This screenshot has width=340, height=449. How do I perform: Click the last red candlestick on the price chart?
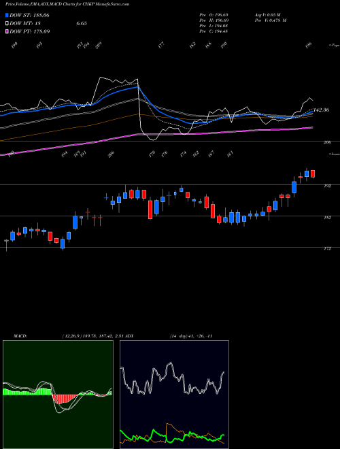click(x=313, y=173)
